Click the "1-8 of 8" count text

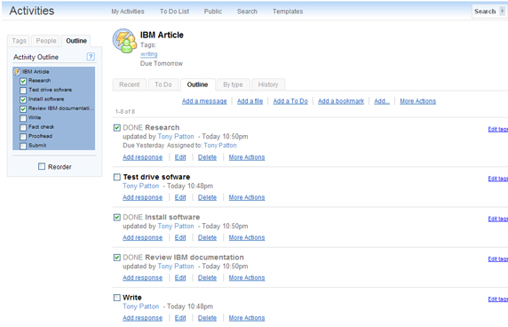(x=125, y=111)
